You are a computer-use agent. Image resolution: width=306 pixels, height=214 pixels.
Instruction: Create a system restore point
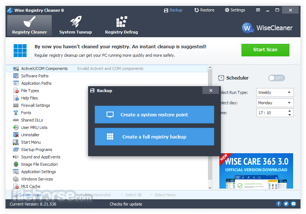coord(154,115)
